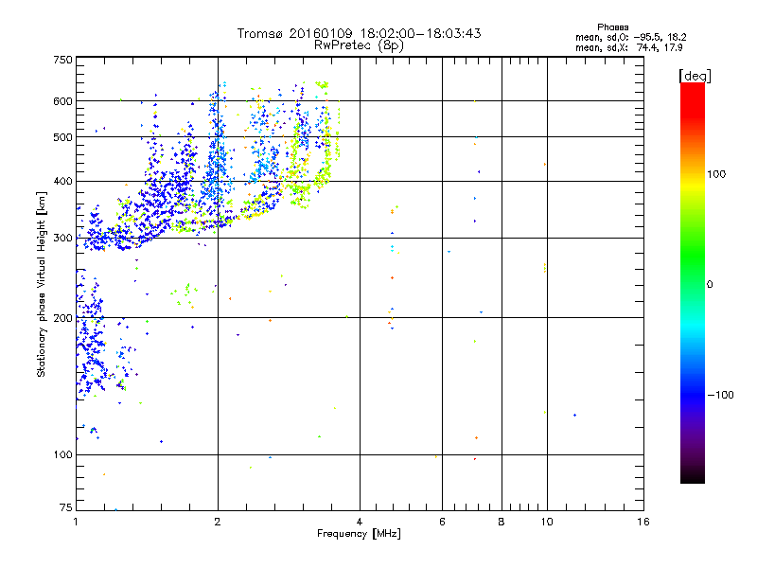Click the '750' y-axis tick label
The height and width of the screenshot is (568, 757).
click(62, 60)
